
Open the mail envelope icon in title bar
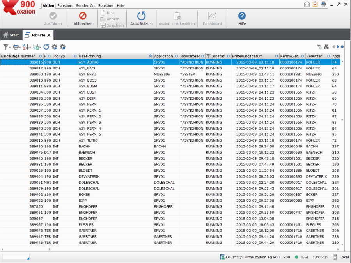tap(307, 4)
